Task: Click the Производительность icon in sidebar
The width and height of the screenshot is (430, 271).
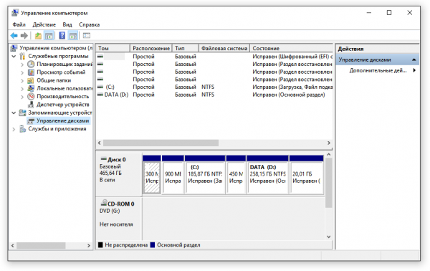Action: click(31, 97)
